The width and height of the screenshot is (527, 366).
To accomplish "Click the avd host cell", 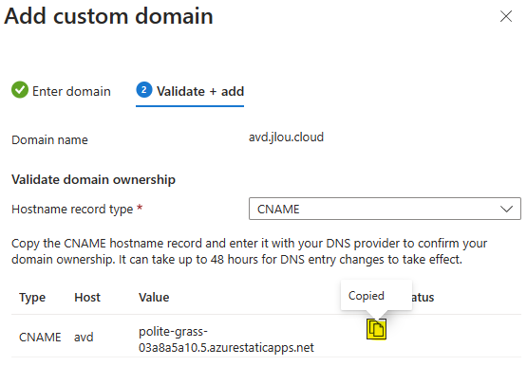I will 84,338.
